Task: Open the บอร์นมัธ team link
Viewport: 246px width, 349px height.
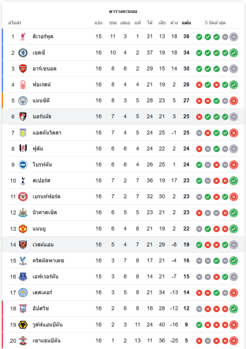Action: coord(42,117)
